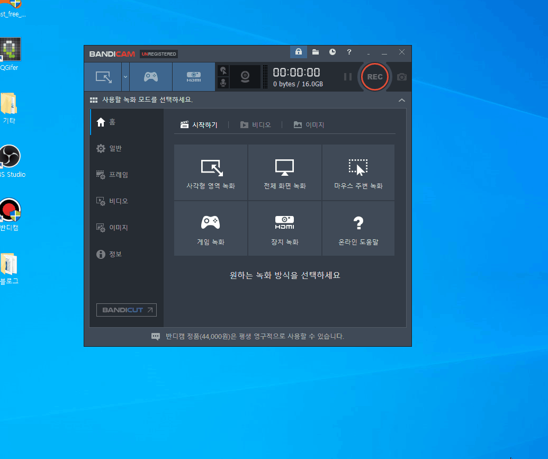Click the pause recording button
The width and height of the screenshot is (548, 459).
point(348,77)
